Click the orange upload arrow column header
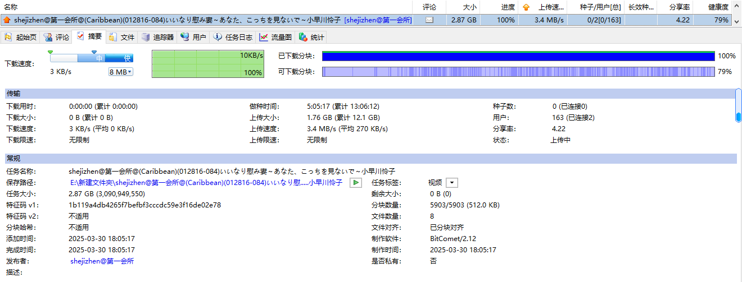The width and height of the screenshot is (742, 282). 526,7
